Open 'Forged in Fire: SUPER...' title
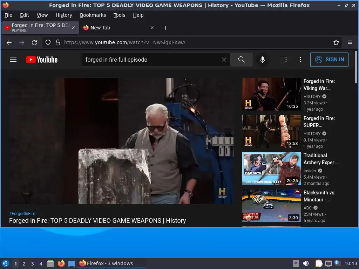 click(x=319, y=122)
